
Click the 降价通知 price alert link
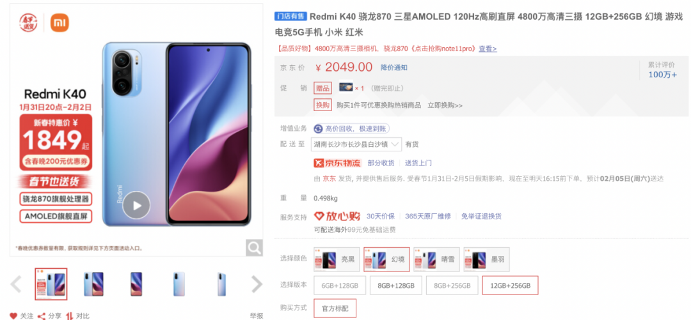(394, 67)
